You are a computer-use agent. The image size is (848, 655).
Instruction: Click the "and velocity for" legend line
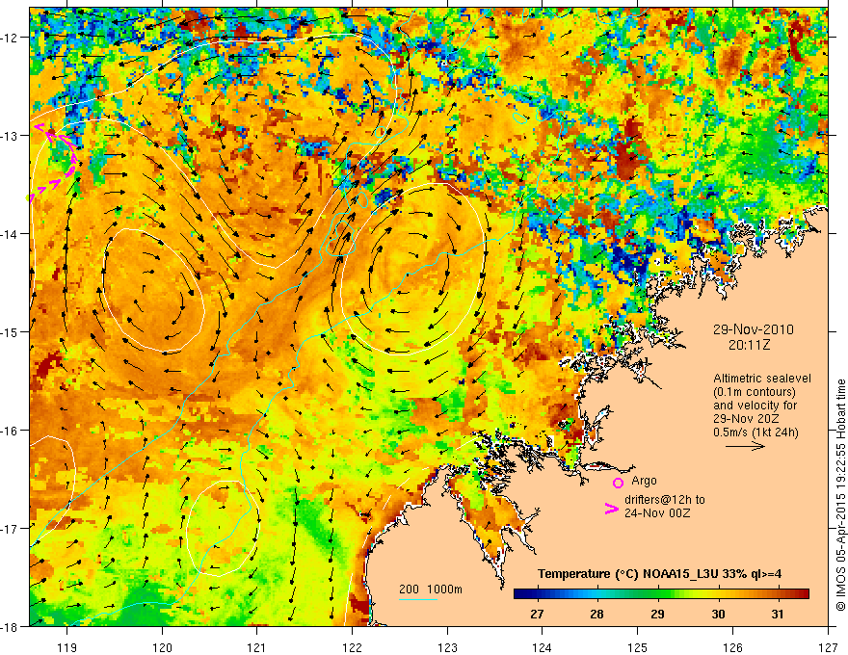[x=755, y=406]
